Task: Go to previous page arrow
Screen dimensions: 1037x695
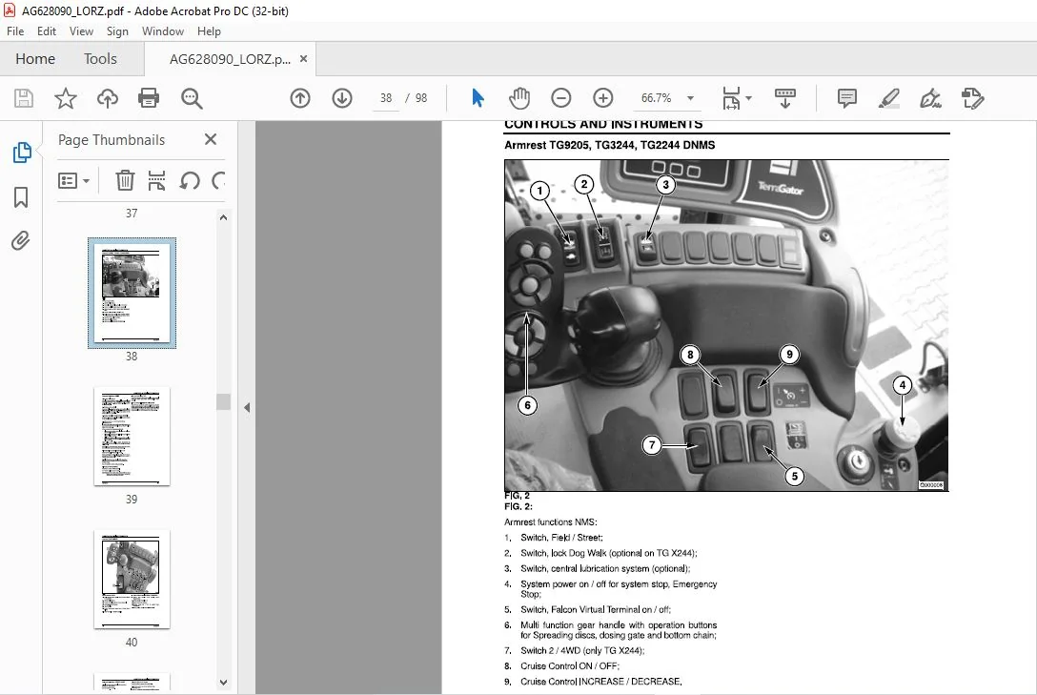Action: 300,98
